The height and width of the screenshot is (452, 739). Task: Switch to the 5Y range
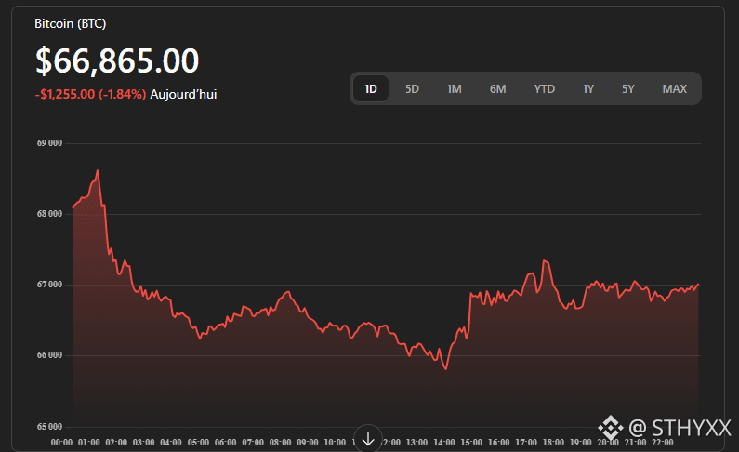(628, 88)
